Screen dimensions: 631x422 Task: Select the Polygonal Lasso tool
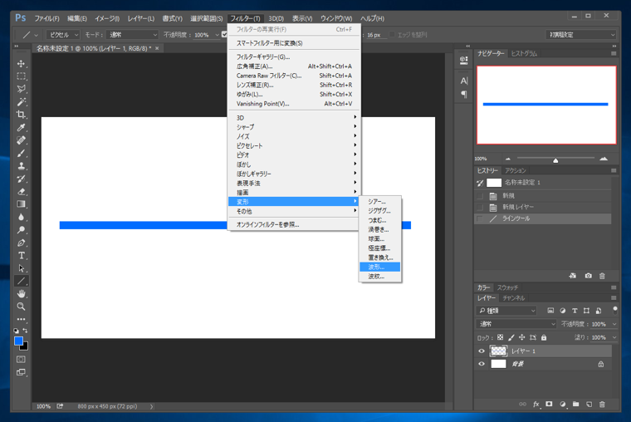pyautogui.click(x=22, y=89)
